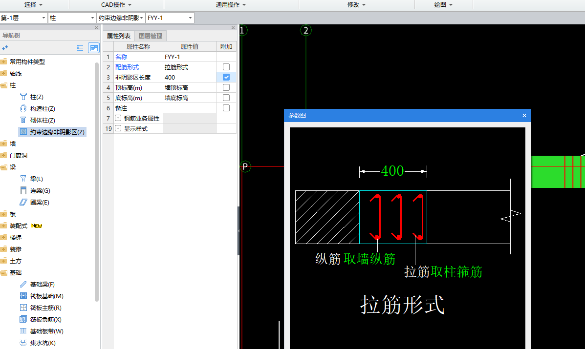Open the 通用操作 menu
This screenshot has width=585, height=349.
point(231,5)
